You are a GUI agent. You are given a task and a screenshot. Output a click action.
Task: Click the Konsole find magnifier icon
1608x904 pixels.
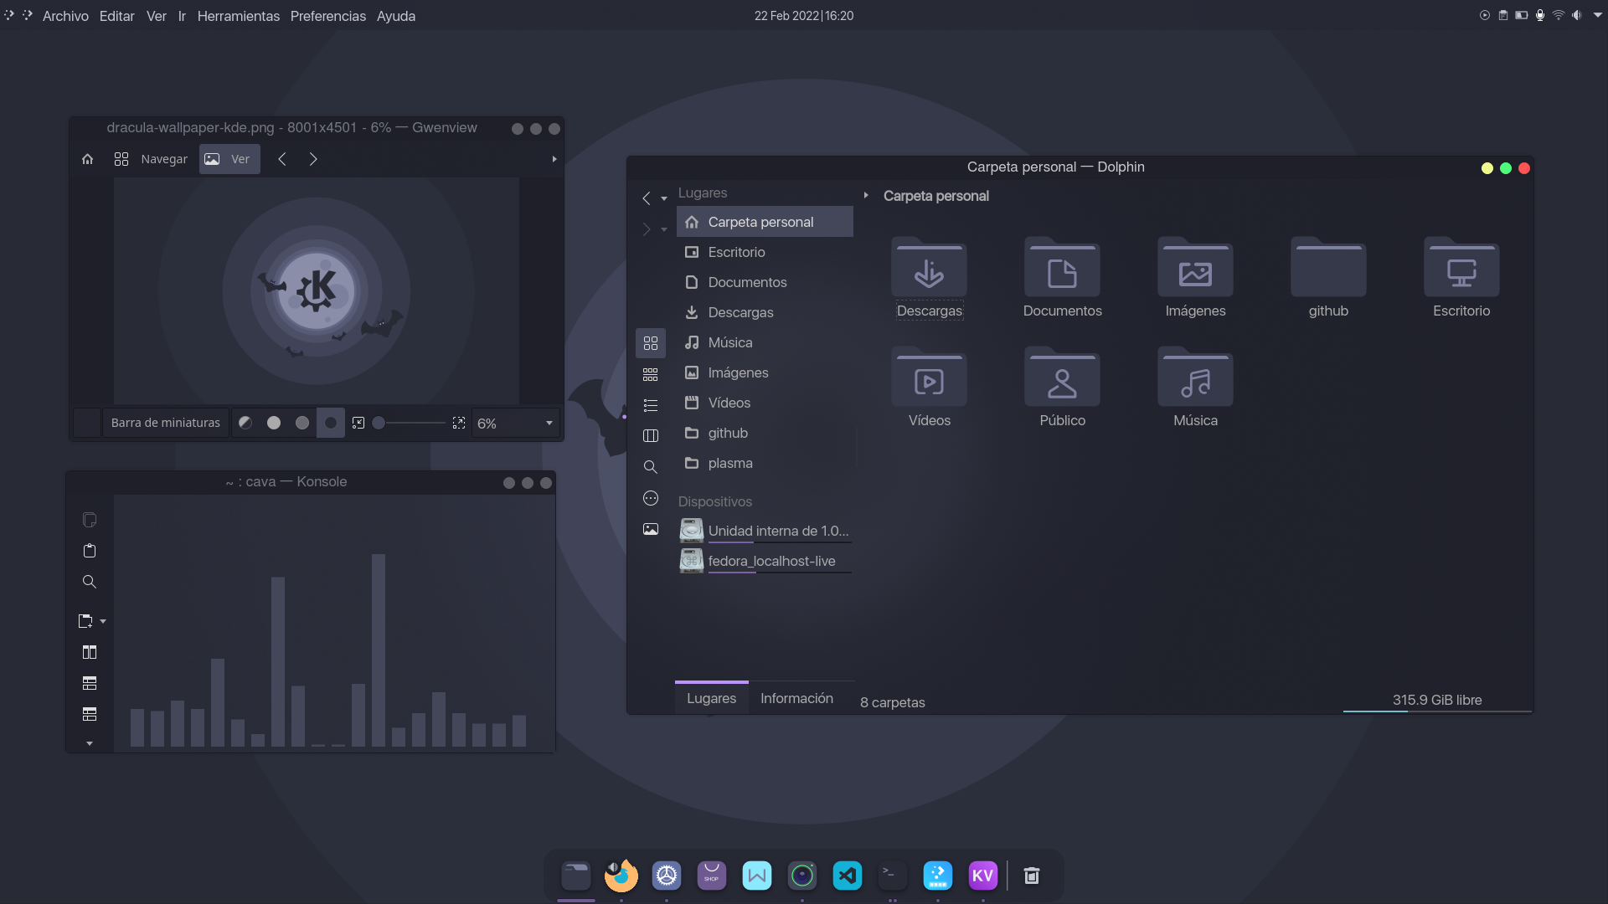(x=90, y=582)
